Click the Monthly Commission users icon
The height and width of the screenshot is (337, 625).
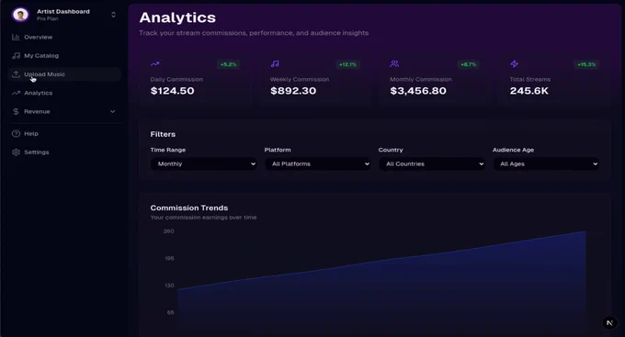[x=394, y=63]
